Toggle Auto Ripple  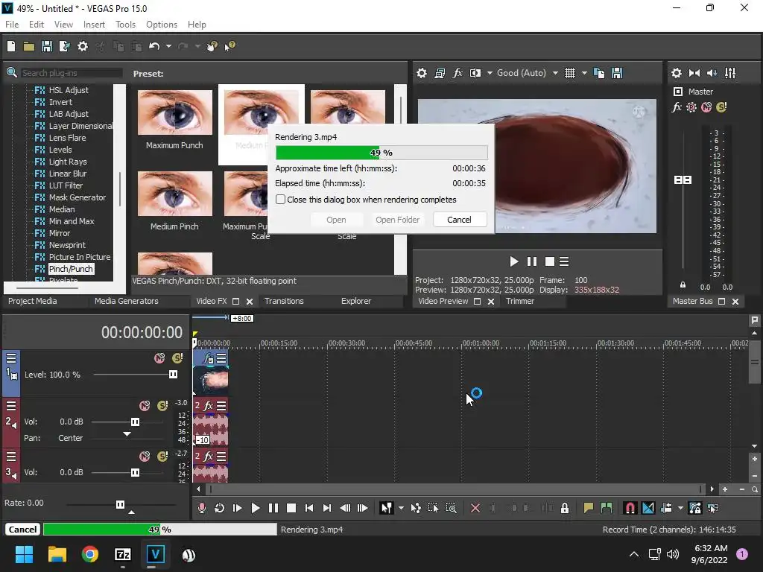666,508
